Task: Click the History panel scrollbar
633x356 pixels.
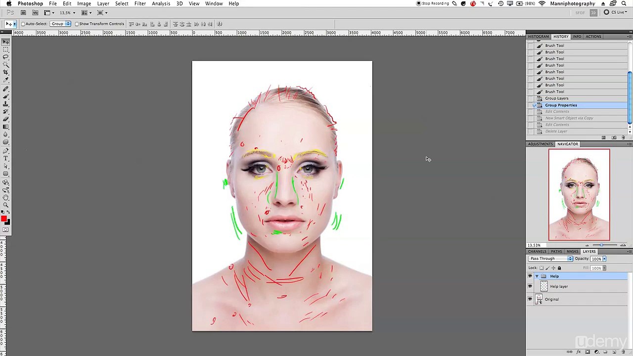Action: point(630,99)
